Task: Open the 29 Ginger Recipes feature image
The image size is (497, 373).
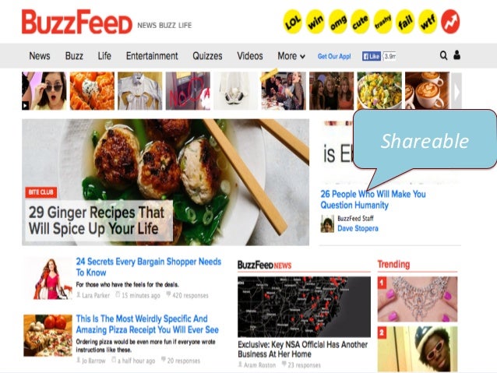Action: point(165,182)
